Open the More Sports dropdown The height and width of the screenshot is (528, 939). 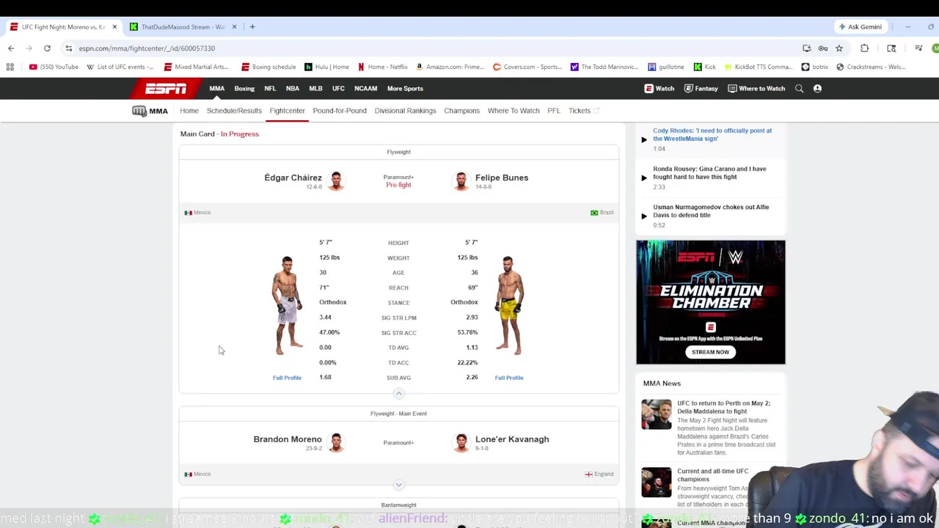tap(405, 89)
